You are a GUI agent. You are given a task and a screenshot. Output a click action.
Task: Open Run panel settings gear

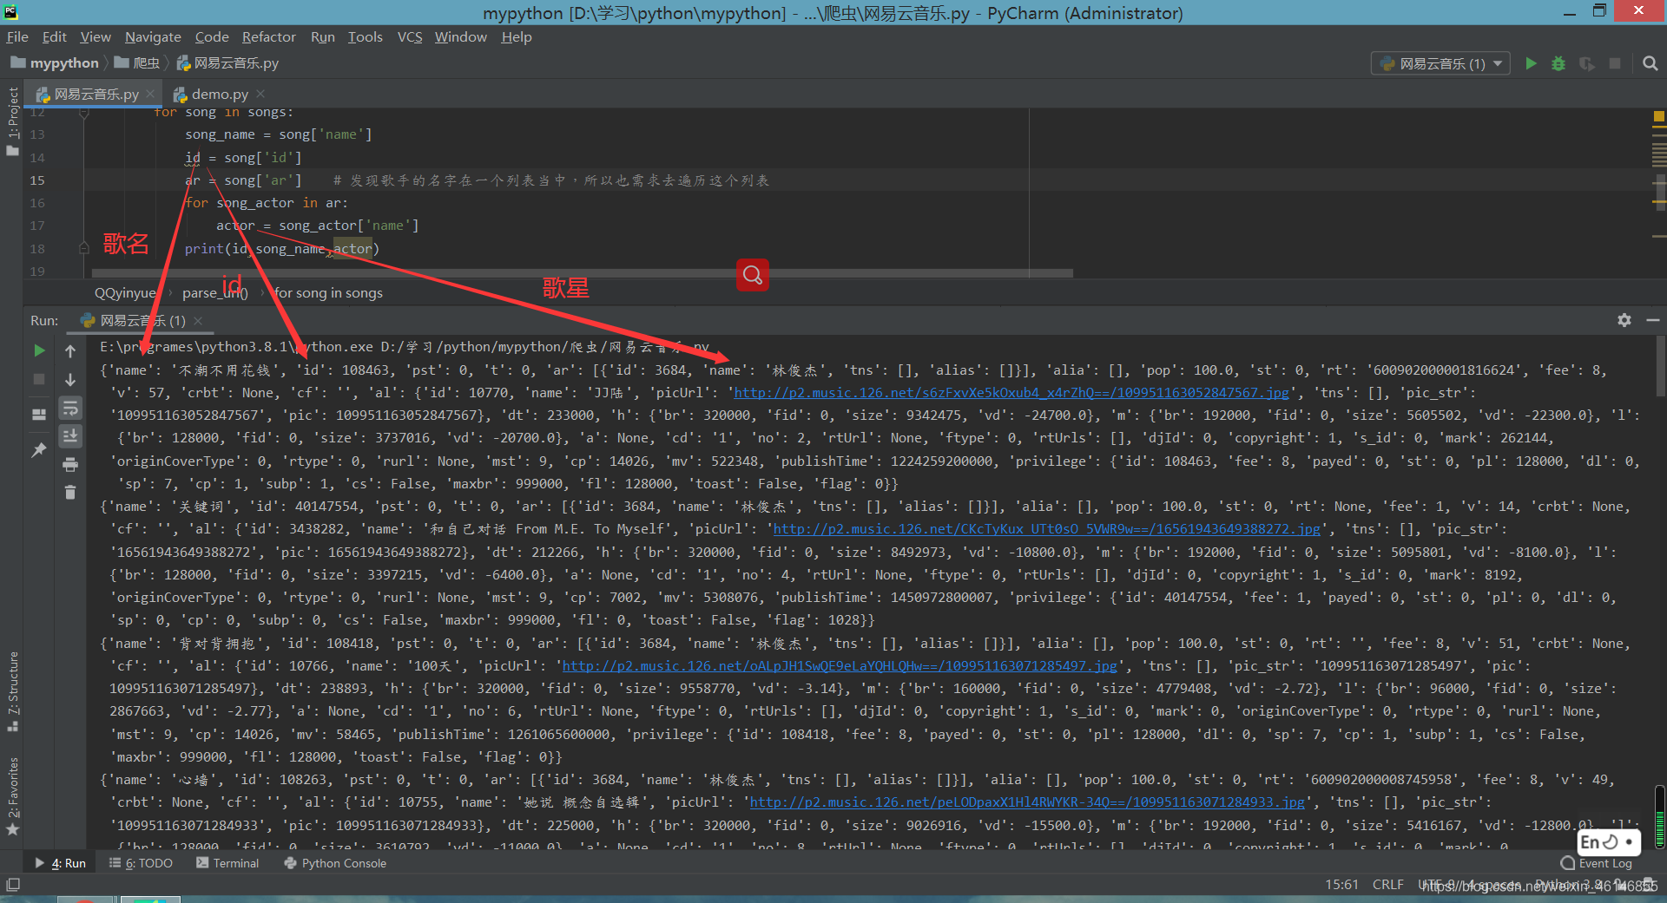click(x=1624, y=320)
